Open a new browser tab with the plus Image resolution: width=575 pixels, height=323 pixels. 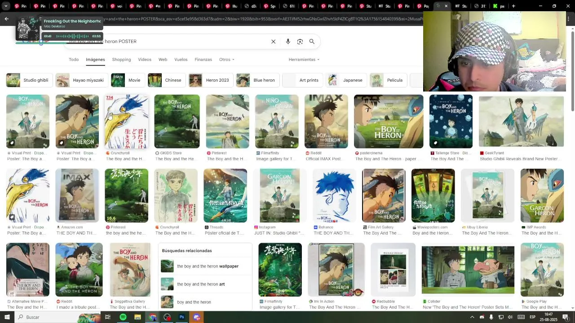pos(513,6)
